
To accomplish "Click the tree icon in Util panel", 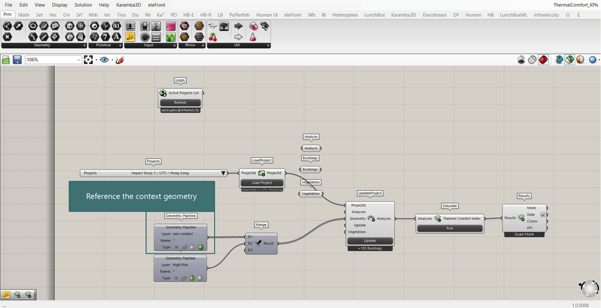I will coord(224,26).
